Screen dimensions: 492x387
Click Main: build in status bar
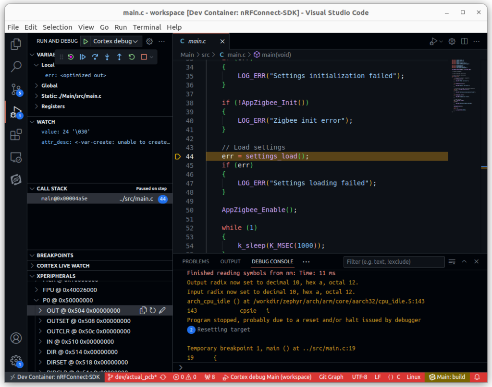tap(447, 377)
